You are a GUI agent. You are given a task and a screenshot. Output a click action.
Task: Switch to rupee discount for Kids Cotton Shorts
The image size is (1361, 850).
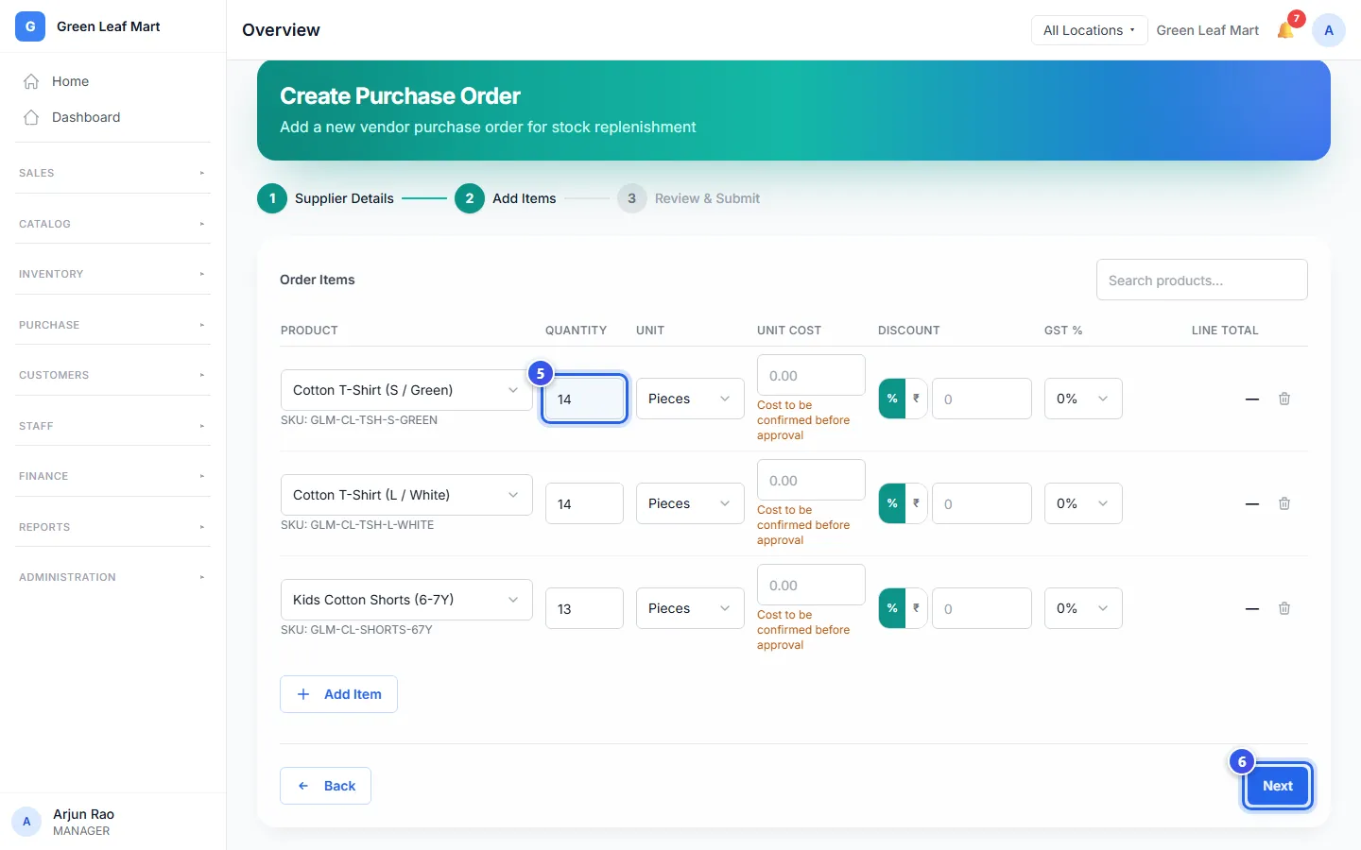click(x=916, y=608)
